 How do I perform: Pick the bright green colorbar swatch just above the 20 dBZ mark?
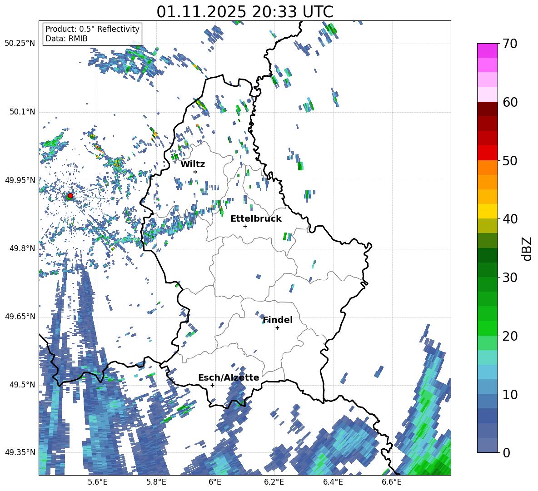point(487,328)
